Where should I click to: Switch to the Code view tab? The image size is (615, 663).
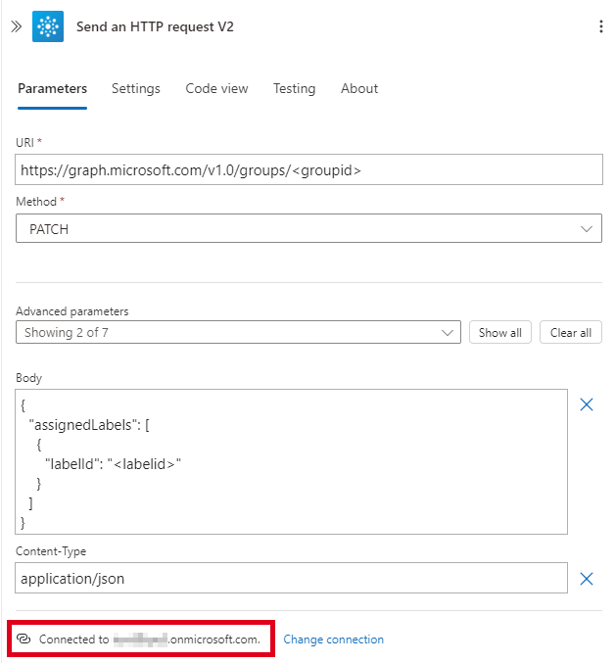[x=216, y=88]
